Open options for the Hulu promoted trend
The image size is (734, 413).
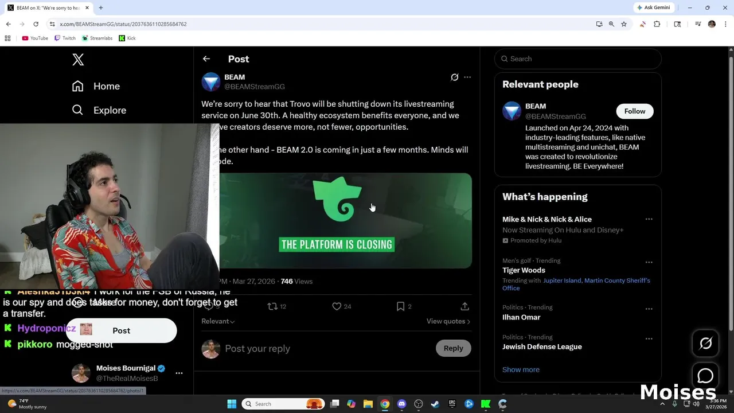[x=649, y=219]
